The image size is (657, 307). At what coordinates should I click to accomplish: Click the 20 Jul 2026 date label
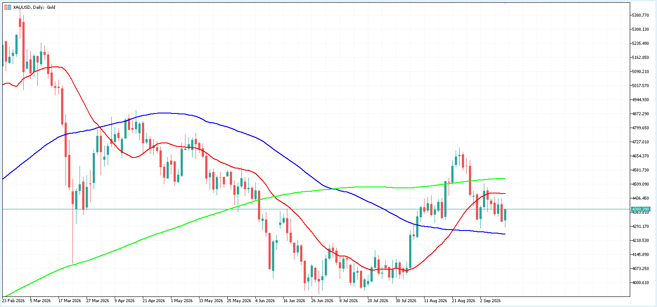click(x=378, y=301)
